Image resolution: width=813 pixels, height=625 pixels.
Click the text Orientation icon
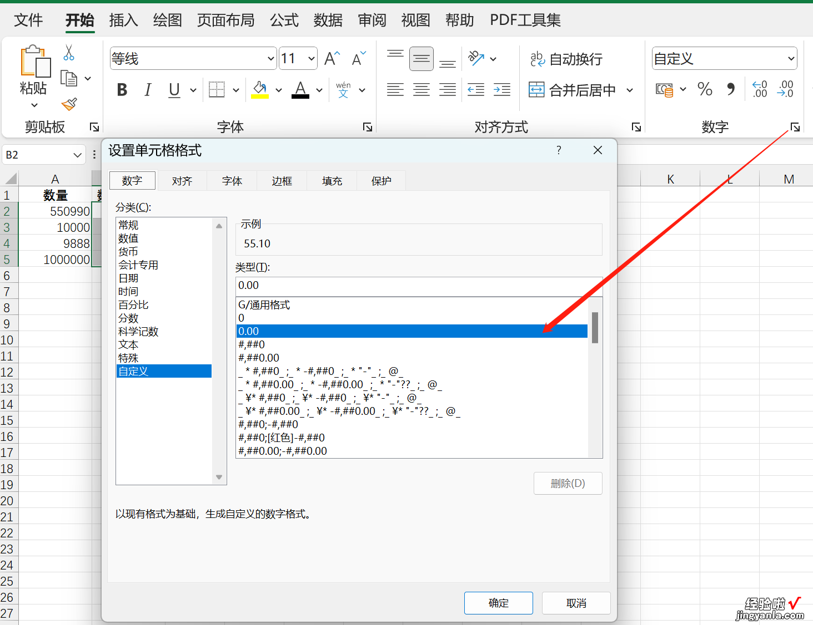click(476, 58)
